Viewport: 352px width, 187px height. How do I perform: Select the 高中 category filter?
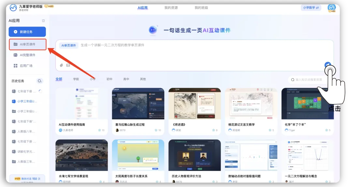[126, 79]
